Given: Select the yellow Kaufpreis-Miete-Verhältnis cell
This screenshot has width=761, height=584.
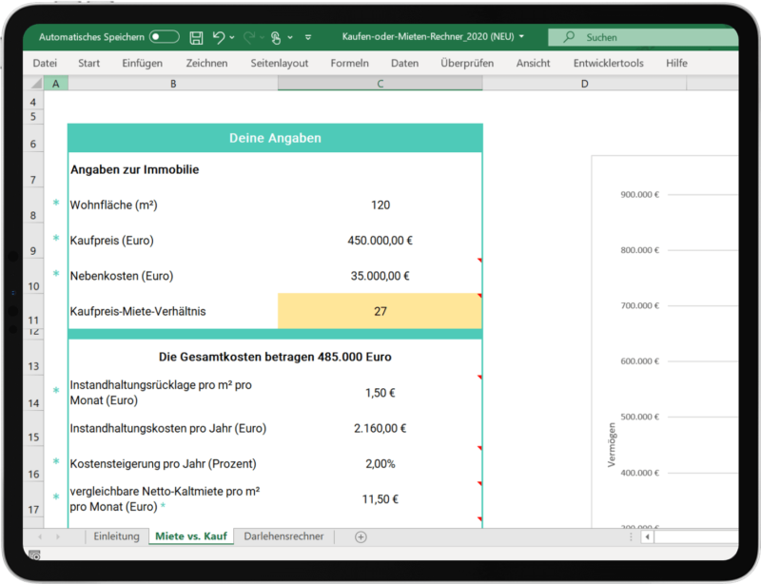Looking at the screenshot, I should 380,311.
